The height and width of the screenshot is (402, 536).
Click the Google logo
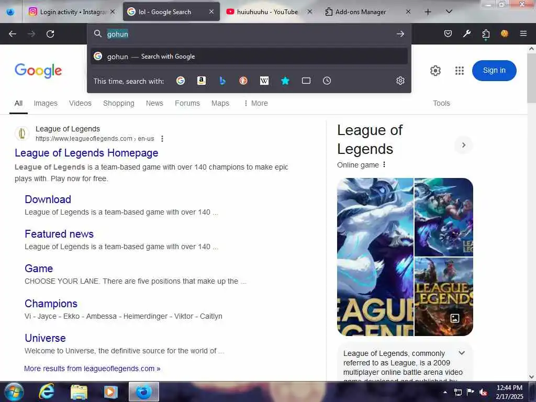[38, 71]
